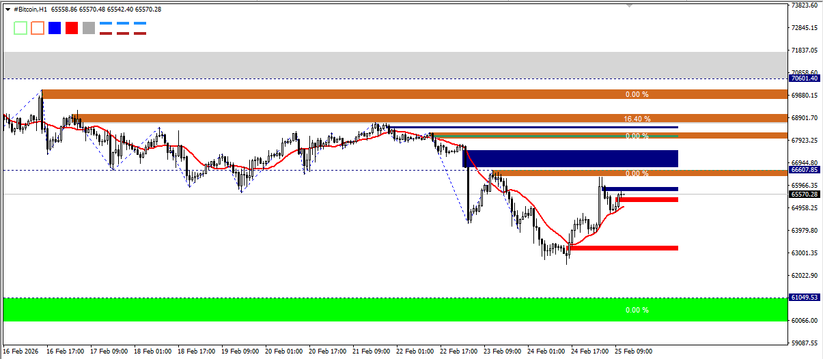Image resolution: width=823 pixels, height=359 pixels.
Task: Click the 69880.10 price scale value
Action: 805,96
